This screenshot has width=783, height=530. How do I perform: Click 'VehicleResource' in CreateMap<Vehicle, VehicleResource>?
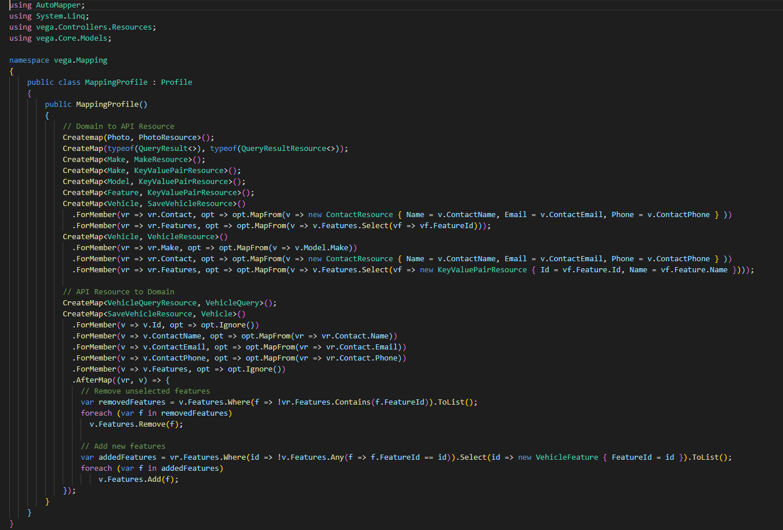(181, 237)
